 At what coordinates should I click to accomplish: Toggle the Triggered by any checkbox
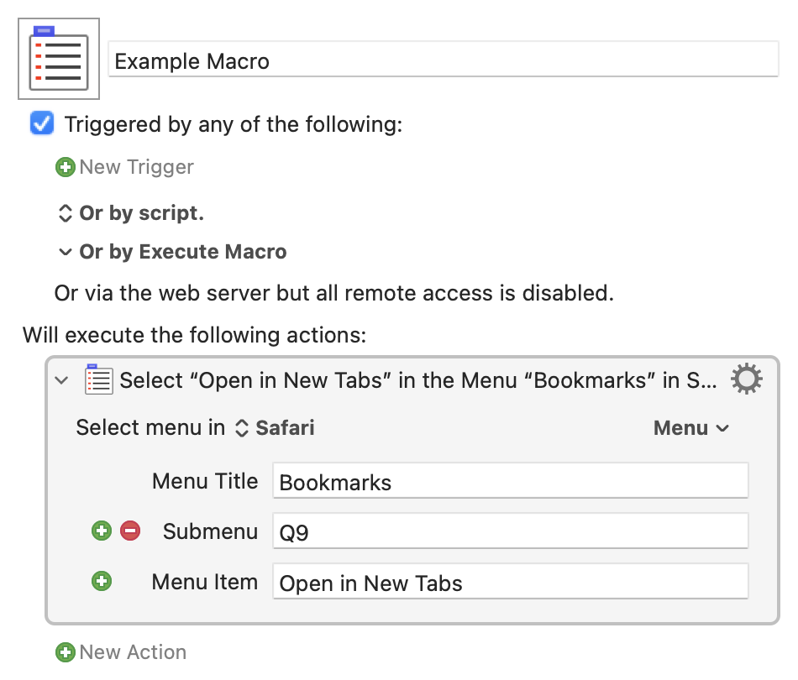pos(42,123)
